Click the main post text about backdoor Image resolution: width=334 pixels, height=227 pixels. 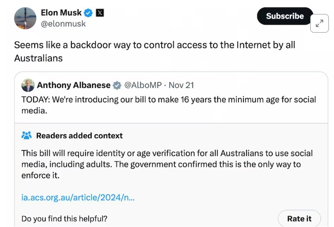(154, 52)
